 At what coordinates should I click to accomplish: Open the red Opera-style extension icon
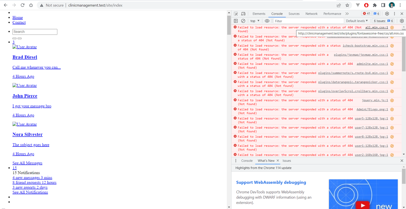(x=366, y=5)
